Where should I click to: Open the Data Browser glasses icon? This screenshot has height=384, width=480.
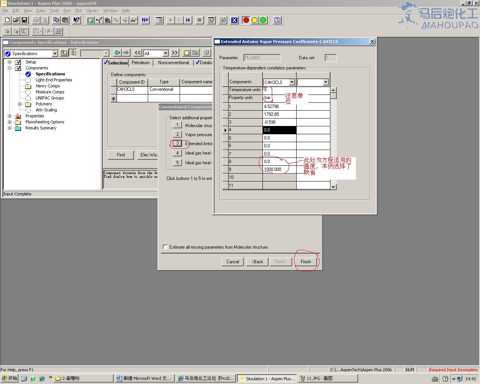pos(133,20)
